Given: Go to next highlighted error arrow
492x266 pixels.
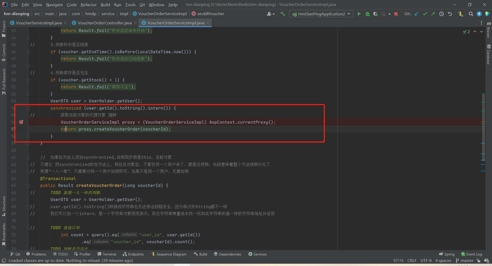Looking at the screenshot, I should 481,31.
